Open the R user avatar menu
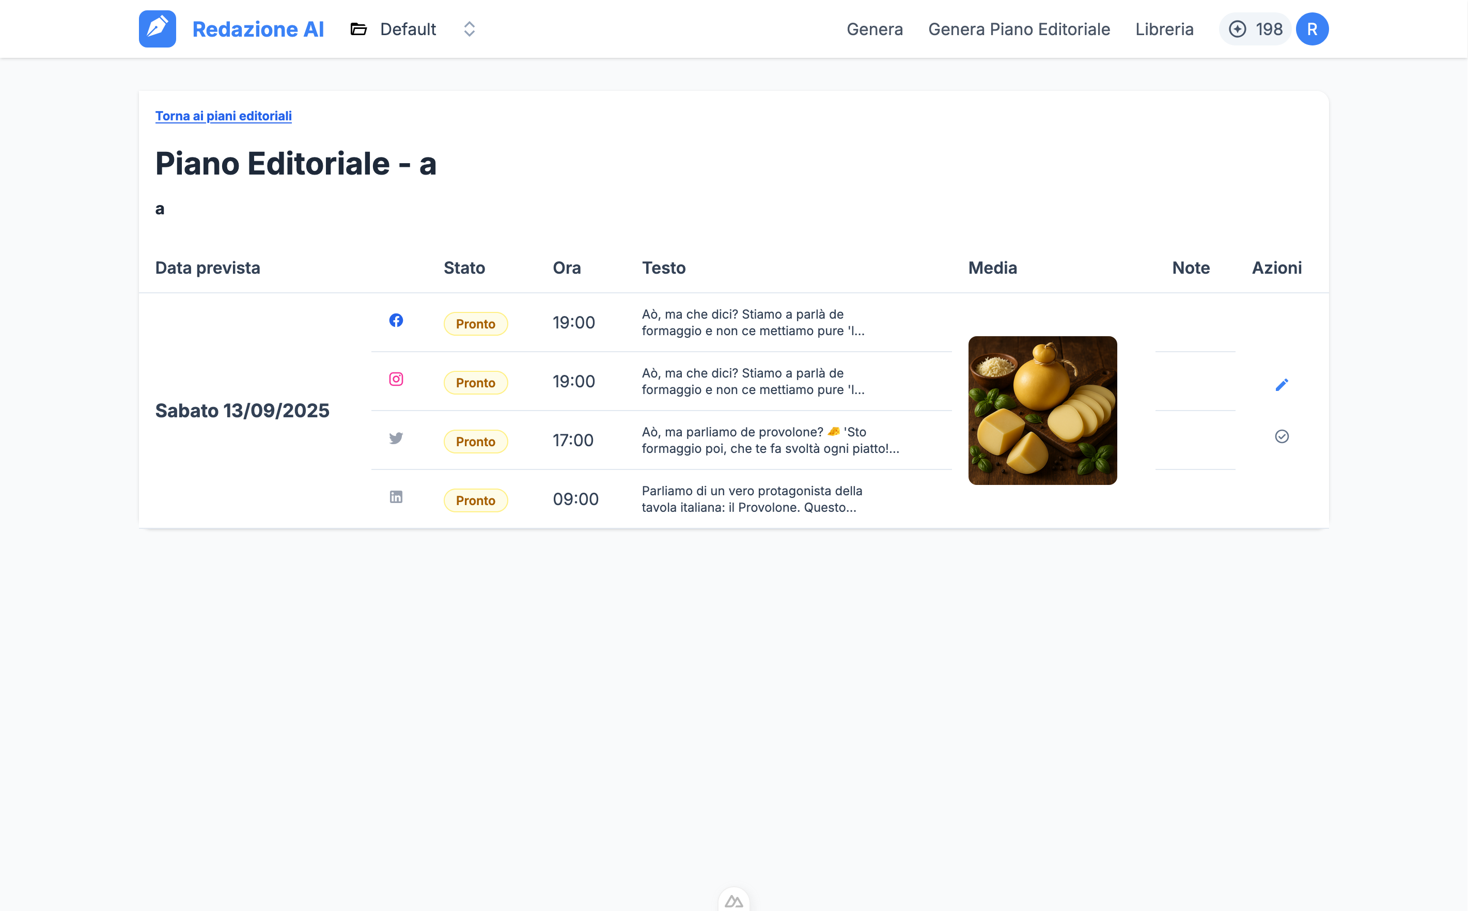This screenshot has width=1468, height=911. [x=1312, y=29]
